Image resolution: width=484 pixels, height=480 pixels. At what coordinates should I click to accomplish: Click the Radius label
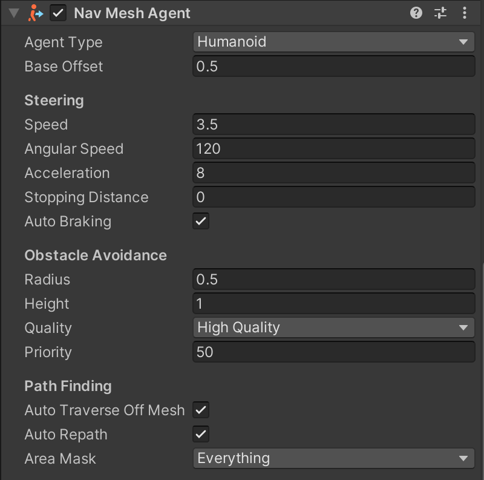[x=47, y=280]
